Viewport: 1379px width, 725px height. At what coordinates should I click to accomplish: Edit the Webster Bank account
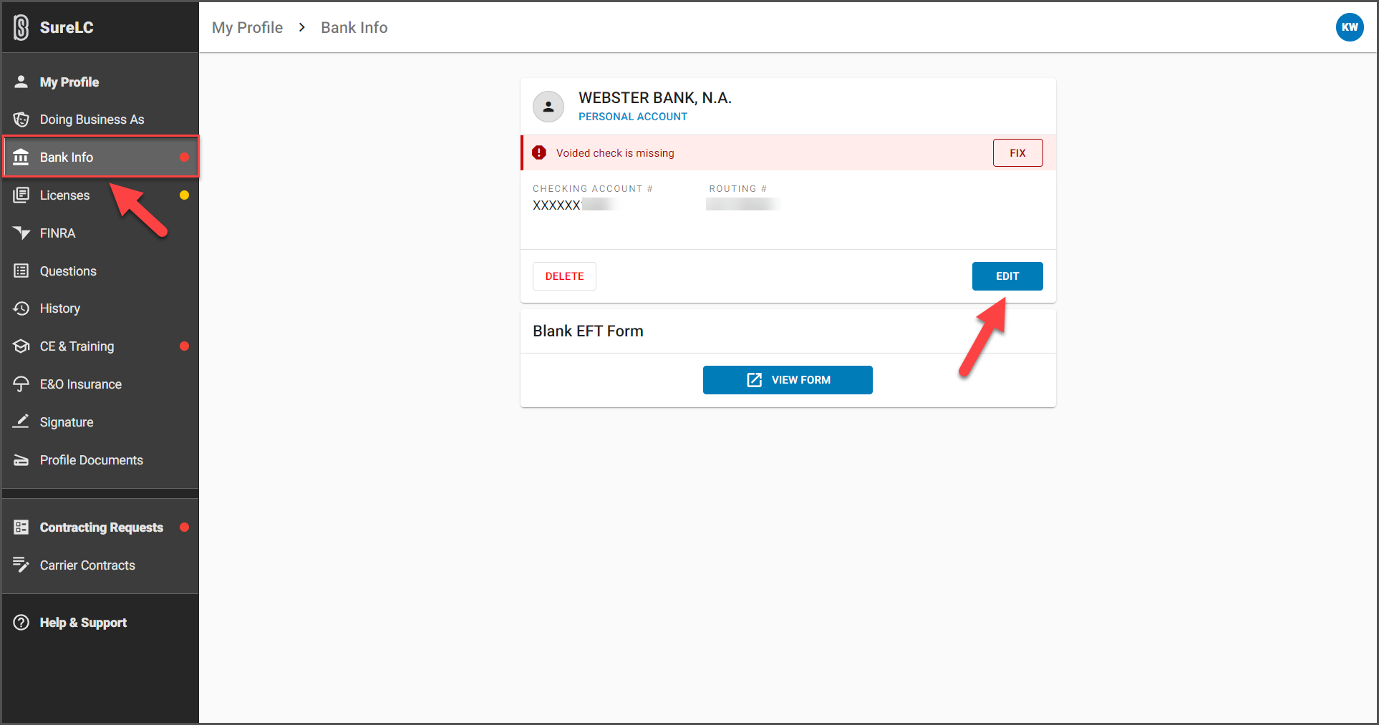coord(1007,276)
